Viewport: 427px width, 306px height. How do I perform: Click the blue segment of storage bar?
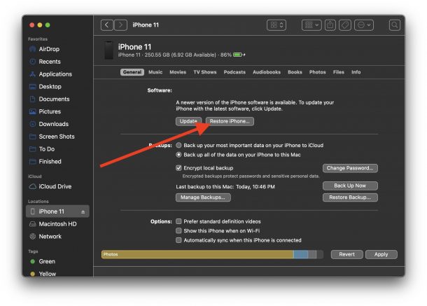(x=300, y=254)
